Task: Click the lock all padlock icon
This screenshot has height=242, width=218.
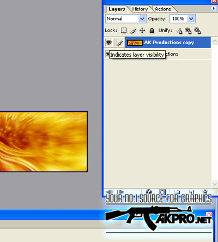Action: 152,31
